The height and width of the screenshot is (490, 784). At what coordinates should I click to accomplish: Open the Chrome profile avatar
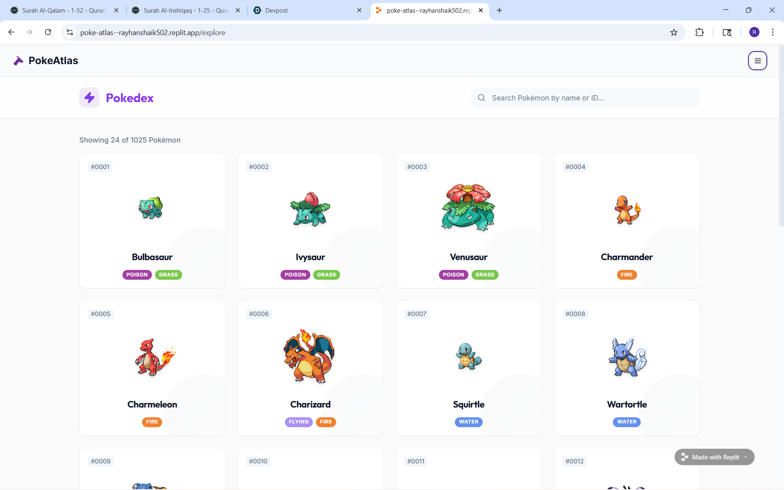(x=754, y=32)
